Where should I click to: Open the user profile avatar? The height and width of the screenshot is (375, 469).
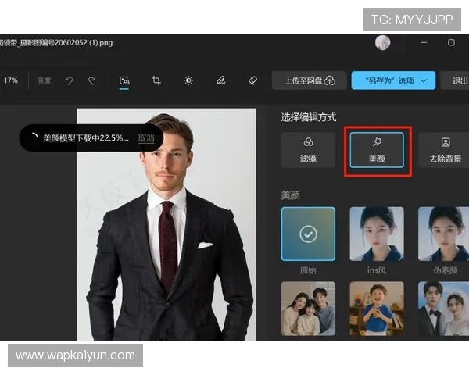(x=382, y=43)
